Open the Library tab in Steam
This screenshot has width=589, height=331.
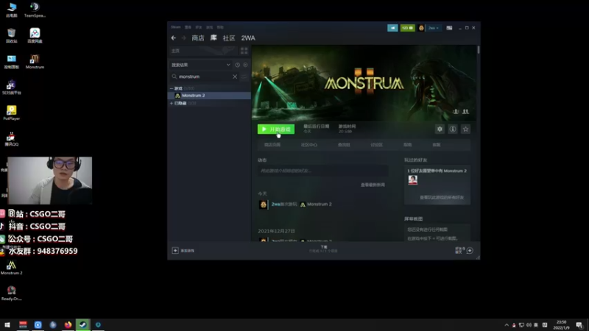click(x=214, y=38)
